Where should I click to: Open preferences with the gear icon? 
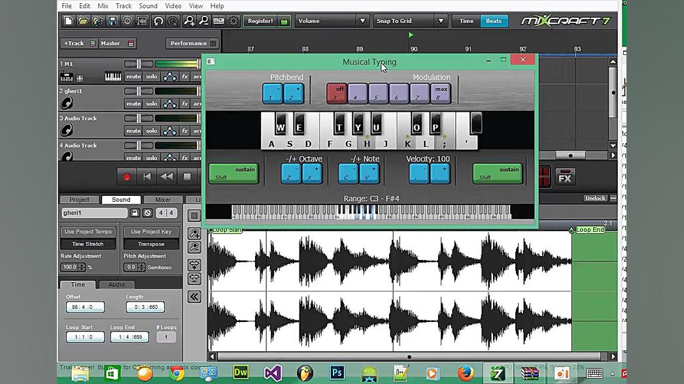[233, 21]
